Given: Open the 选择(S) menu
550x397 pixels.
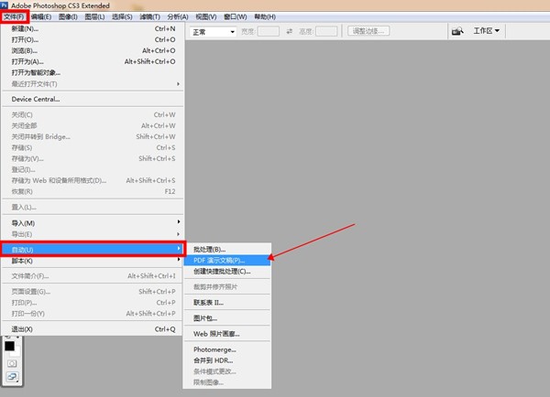Looking at the screenshot, I should [122, 16].
